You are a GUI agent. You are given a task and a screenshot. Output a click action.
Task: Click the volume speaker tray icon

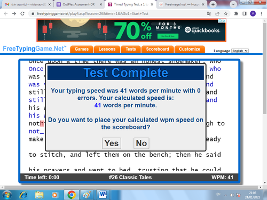pyautogui.click(x=232, y=195)
